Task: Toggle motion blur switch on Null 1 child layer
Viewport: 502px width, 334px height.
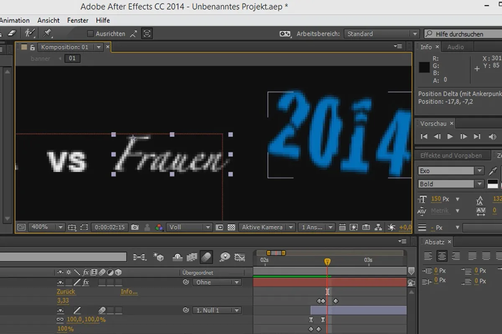Action: coord(102,310)
